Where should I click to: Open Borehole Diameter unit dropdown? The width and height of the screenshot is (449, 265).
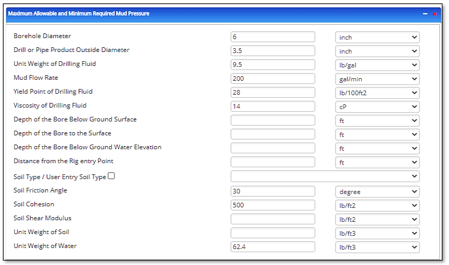[x=377, y=37]
